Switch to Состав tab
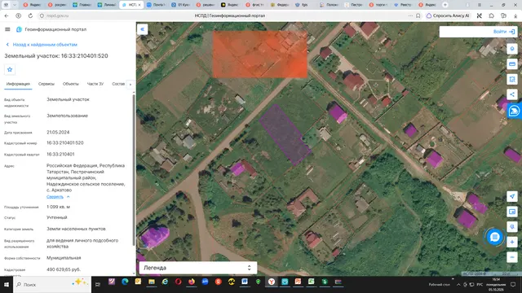 [x=118, y=84]
